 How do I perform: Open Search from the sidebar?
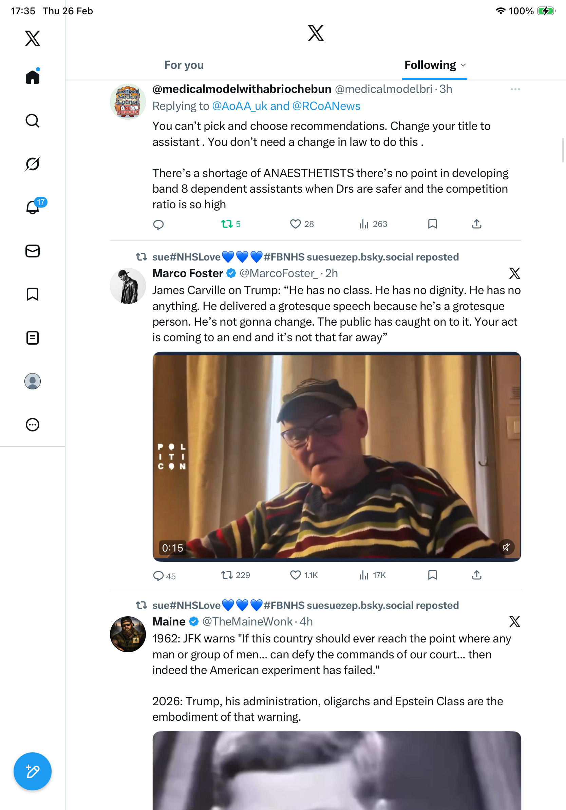point(33,121)
